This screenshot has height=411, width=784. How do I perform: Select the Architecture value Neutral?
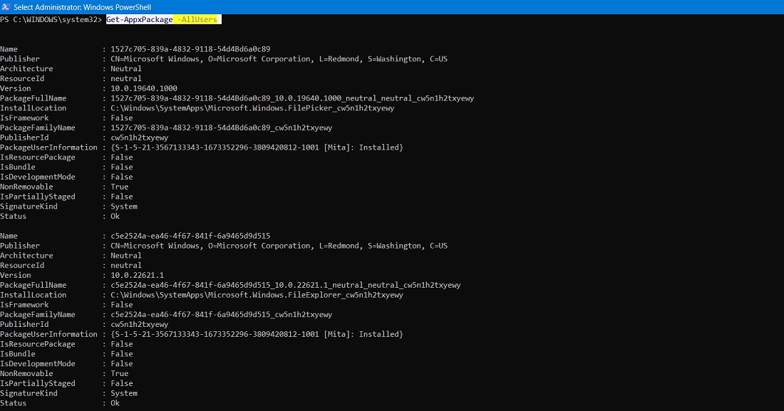pos(125,68)
